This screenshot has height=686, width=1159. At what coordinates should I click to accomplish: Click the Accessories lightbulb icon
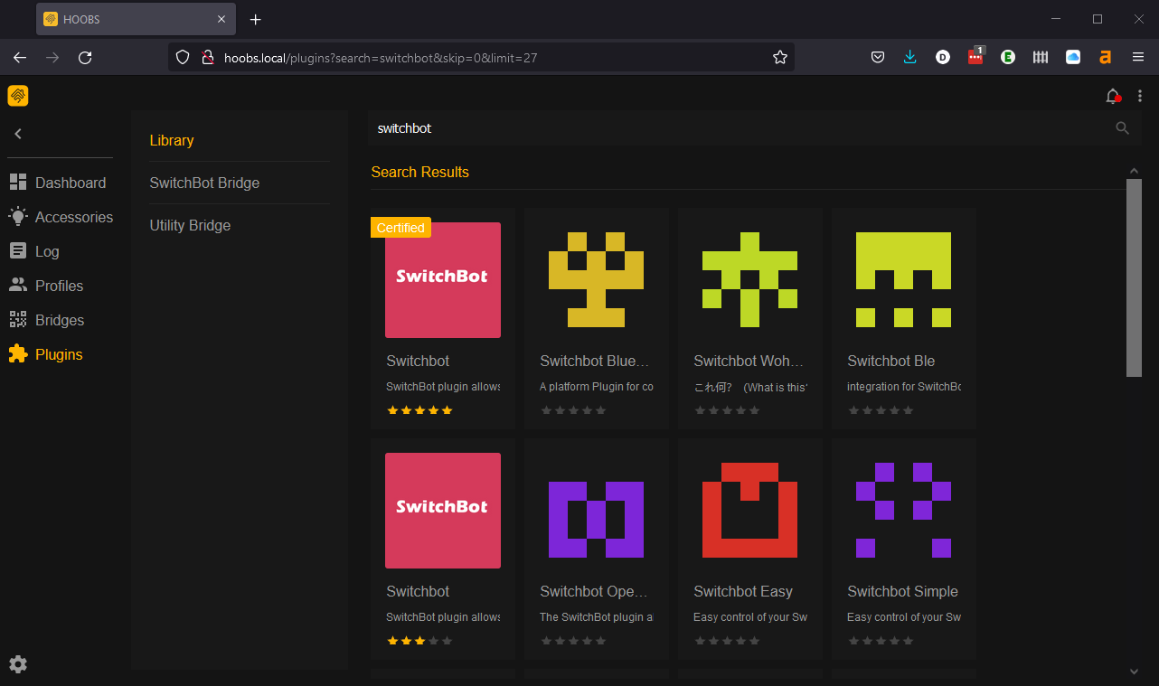tap(18, 216)
